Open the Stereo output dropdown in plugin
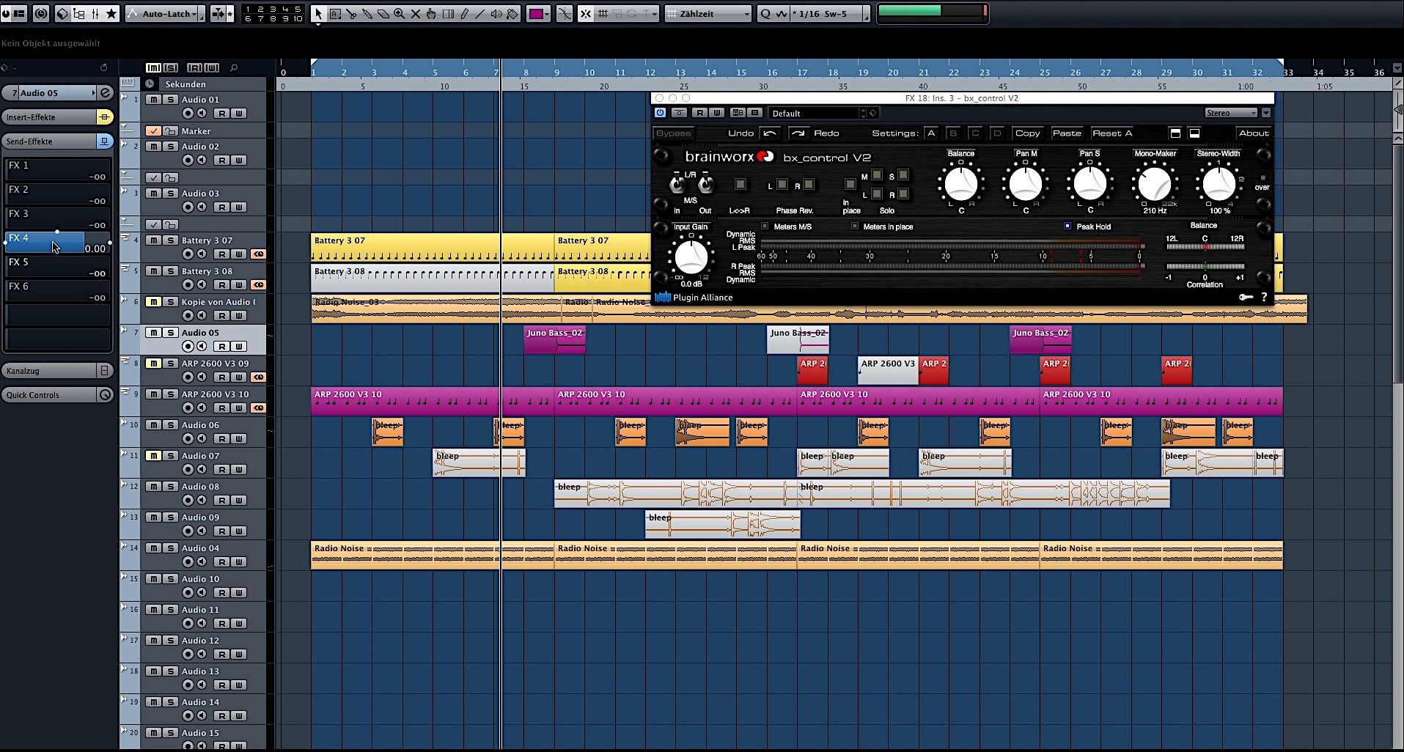Viewport: 1404px width, 752px height. click(1231, 112)
